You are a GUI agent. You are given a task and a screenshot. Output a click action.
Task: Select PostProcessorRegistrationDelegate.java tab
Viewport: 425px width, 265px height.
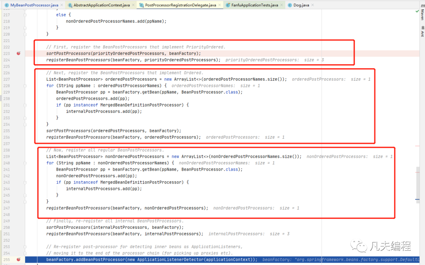(181, 5)
